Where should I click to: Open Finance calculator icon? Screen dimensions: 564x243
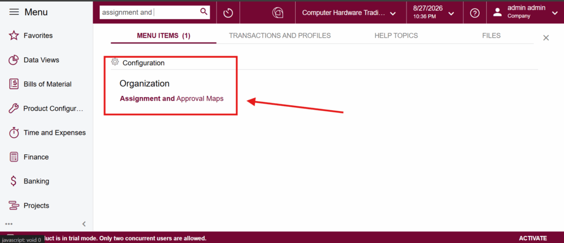tap(14, 157)
